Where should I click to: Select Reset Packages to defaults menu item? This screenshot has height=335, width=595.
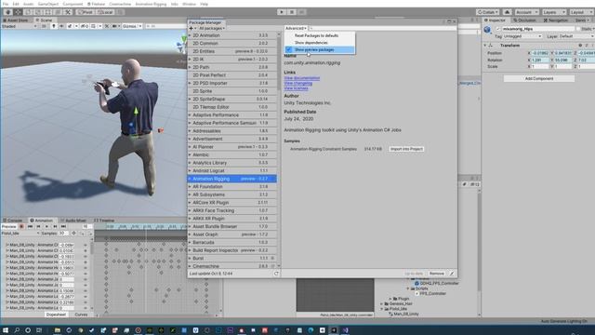pos(320,35)
